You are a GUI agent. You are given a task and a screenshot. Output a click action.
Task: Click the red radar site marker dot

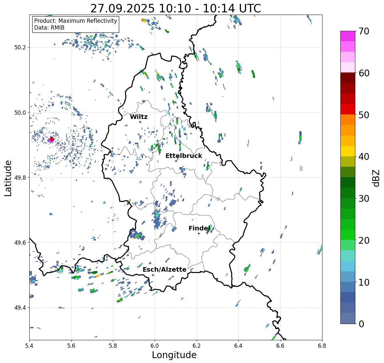[52, 139]
